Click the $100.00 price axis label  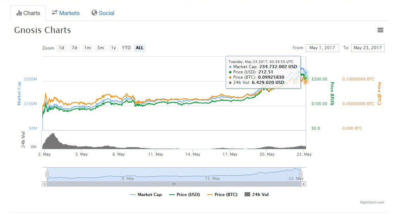(319, 104)
